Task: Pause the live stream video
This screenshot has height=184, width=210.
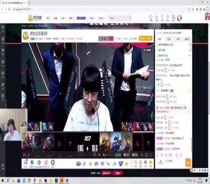Action: [x=24, y=155]
